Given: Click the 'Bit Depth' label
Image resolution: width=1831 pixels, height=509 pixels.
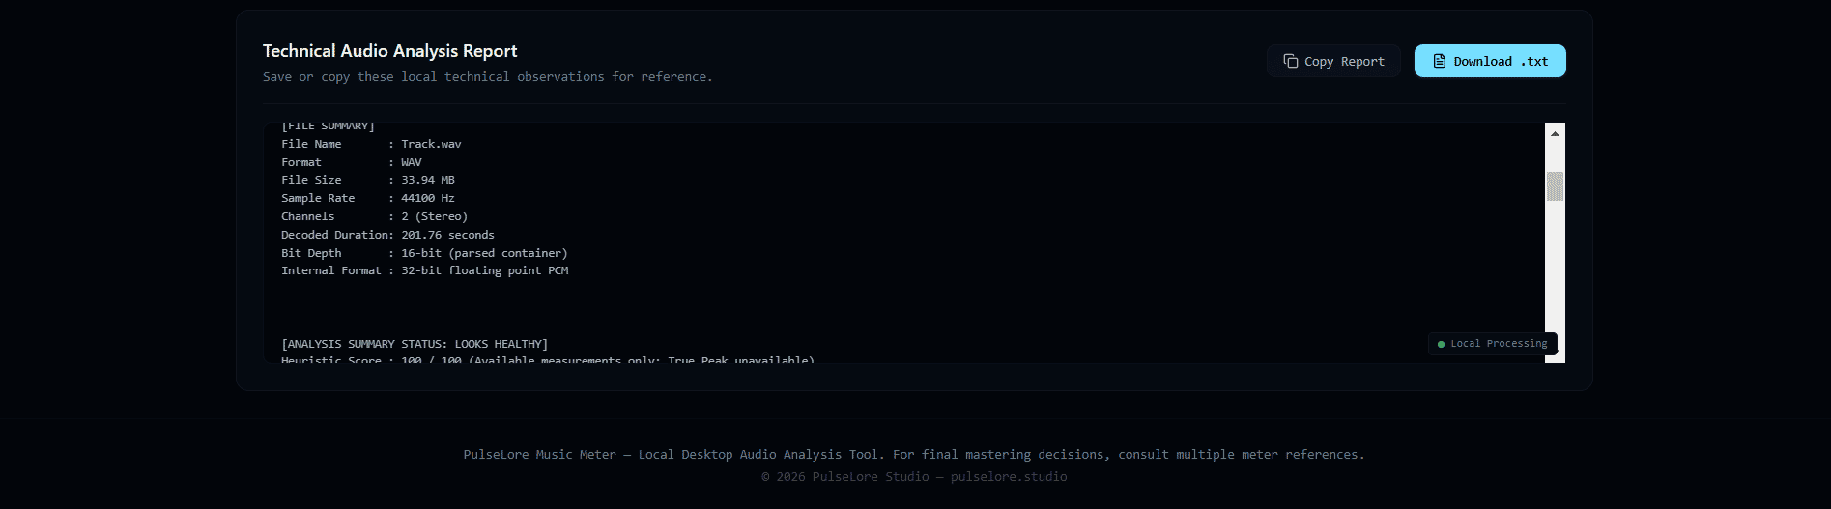Looking at the screenshot, I should tap(311, 253).
